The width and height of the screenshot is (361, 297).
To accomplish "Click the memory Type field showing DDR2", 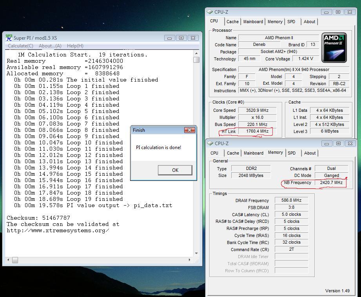I will pyautogui.click(x=251, y=168).
